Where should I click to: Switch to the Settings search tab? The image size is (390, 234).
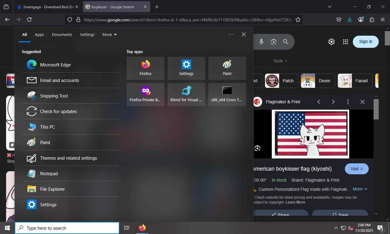87,34
